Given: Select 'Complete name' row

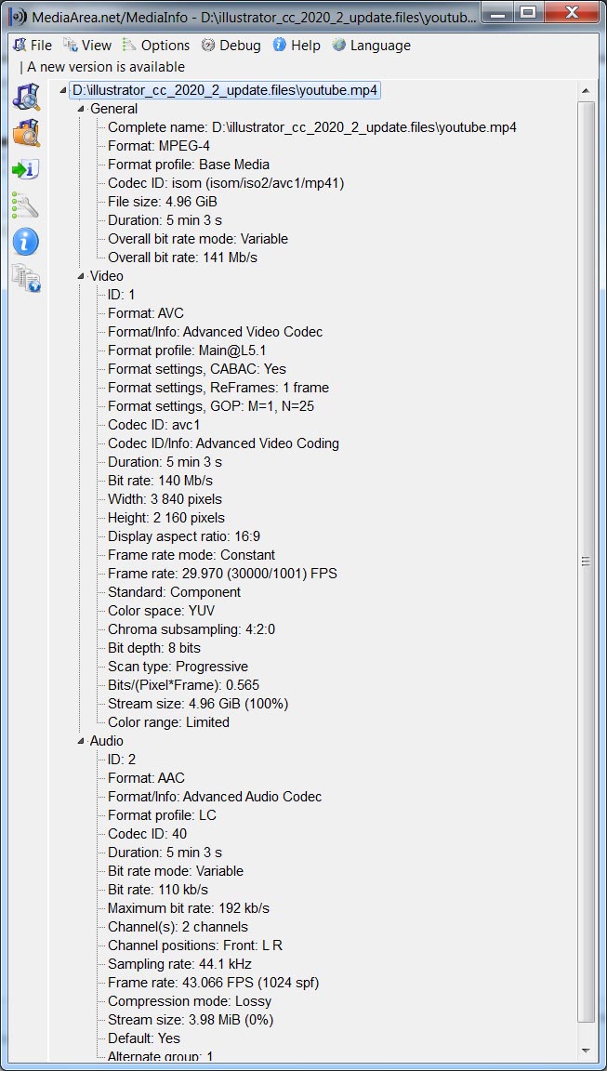Looking at the screenshot, I should pos(312,127).
